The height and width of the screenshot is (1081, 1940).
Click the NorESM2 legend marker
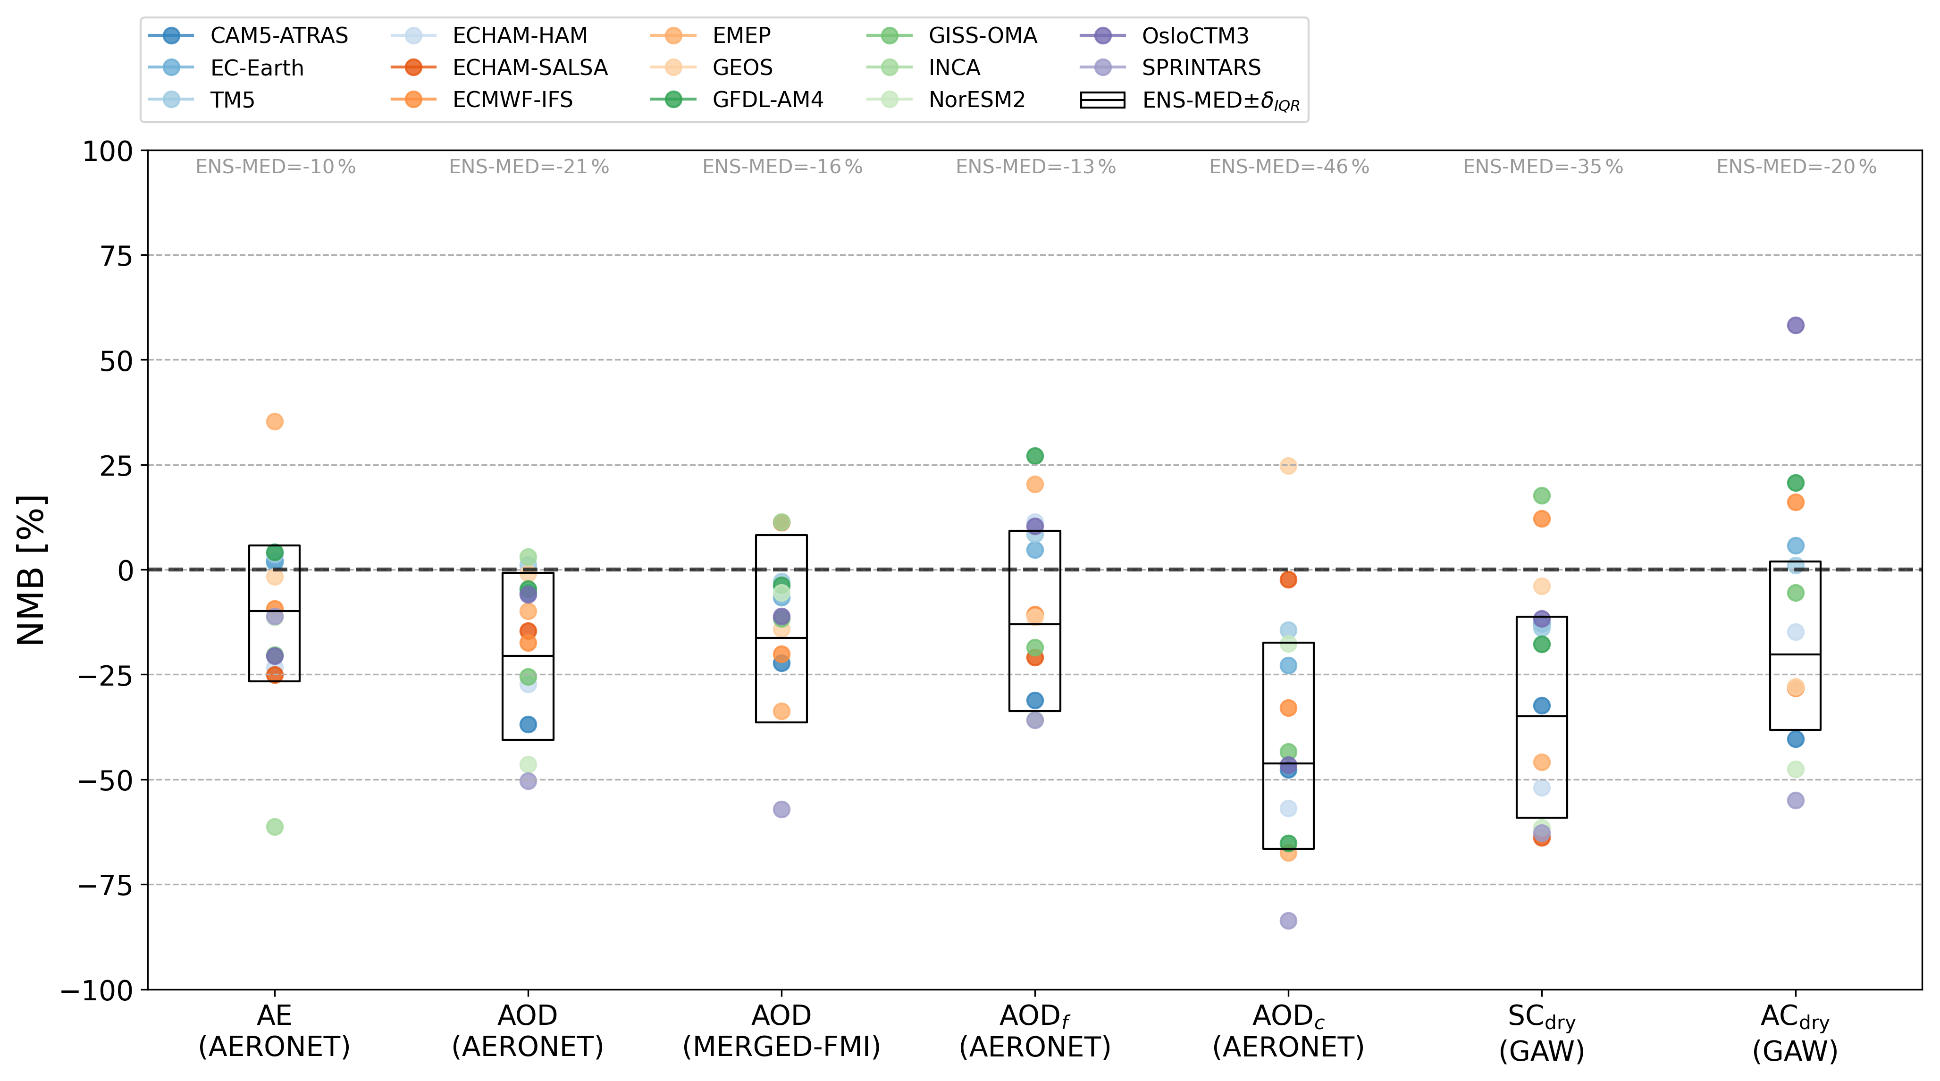click(x=890, y=100)
